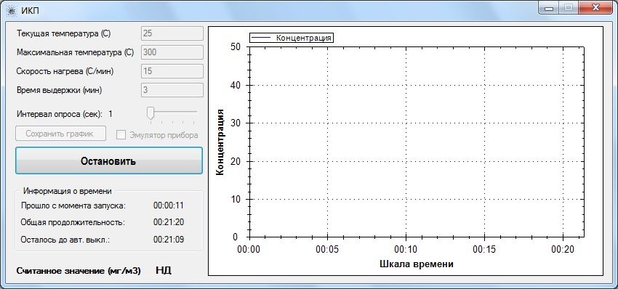Click the 00:10 time axis label
Screen dimensions: 618x289
tap(406, 249)
